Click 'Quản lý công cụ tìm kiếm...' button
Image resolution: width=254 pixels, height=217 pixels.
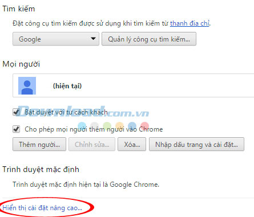coord(149,39)
